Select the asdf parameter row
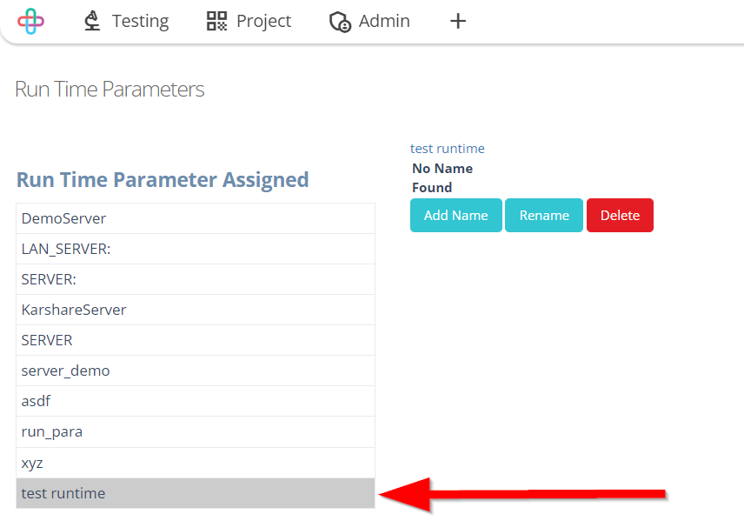The image size is (744, 521). pyautogui.click(x=196, y=401)
